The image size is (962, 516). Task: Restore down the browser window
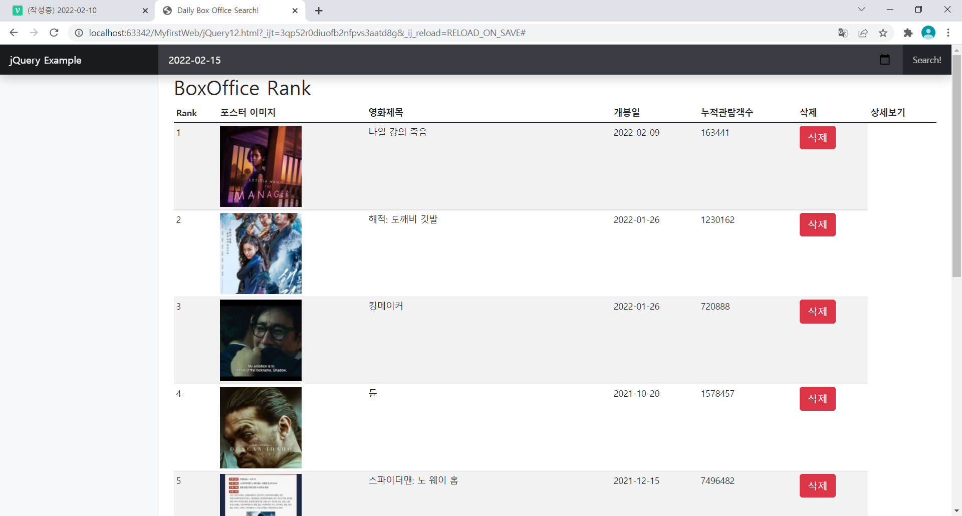coord(918,10)
